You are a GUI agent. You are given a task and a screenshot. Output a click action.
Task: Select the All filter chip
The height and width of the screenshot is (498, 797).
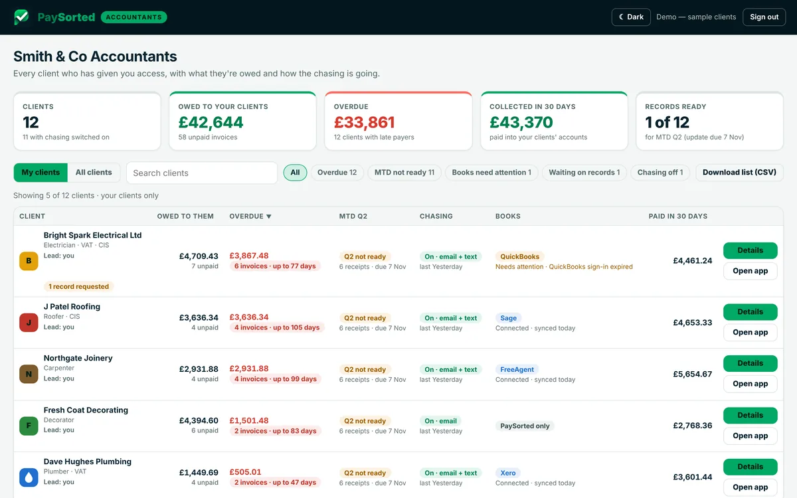[295, 173]
